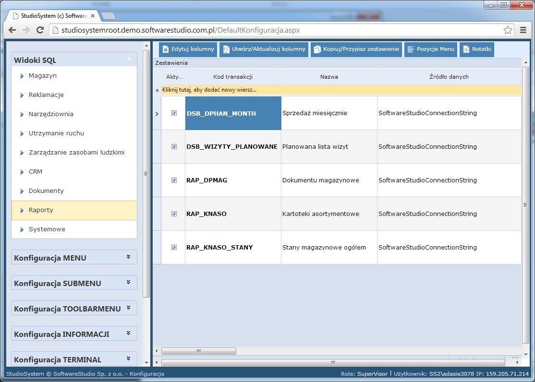The height and width of the screenshot is (382, 535).
Task: Toggle the RAP_KNASO_STANY active checkbox
Action: coord(174,247)
